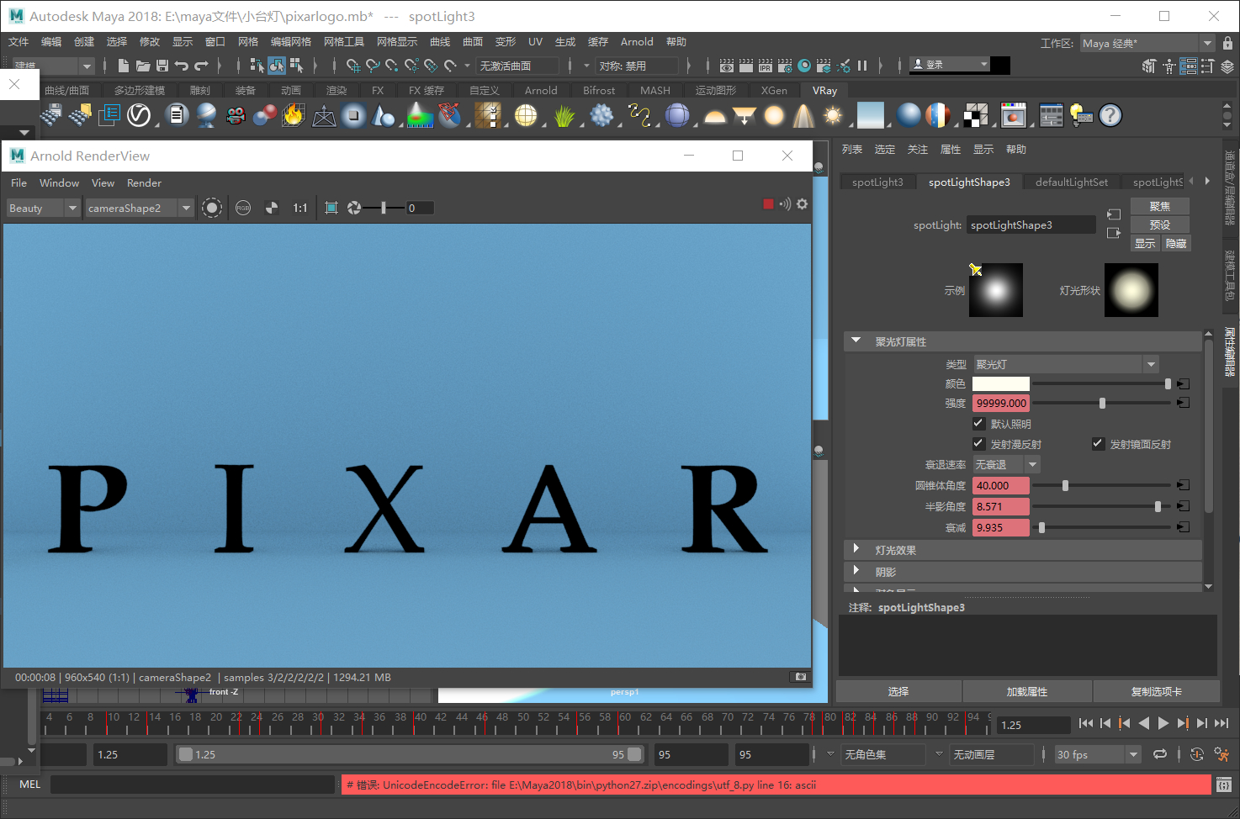1240x819 pixels.
Task: Switch to the XGen shelf tab
Action: coord(774,90)
